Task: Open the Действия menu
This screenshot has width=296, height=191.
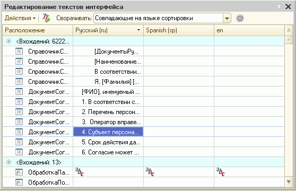Action: coord(20,18)
